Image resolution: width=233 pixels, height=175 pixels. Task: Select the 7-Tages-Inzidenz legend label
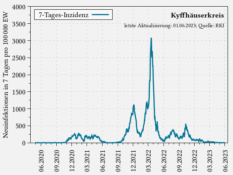pyautogui.click(x=64, y=15)
